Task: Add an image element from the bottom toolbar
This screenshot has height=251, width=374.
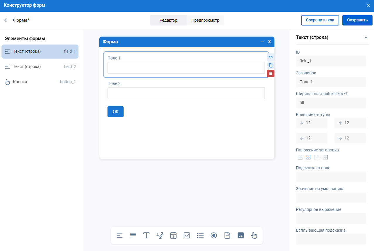Action: tap(241, 235)
